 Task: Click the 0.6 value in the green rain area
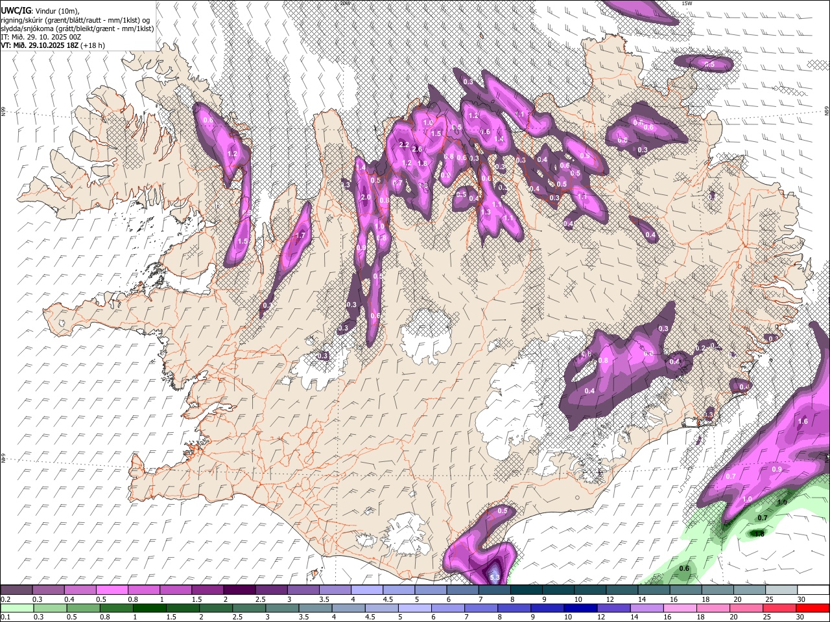pos(684,568)
